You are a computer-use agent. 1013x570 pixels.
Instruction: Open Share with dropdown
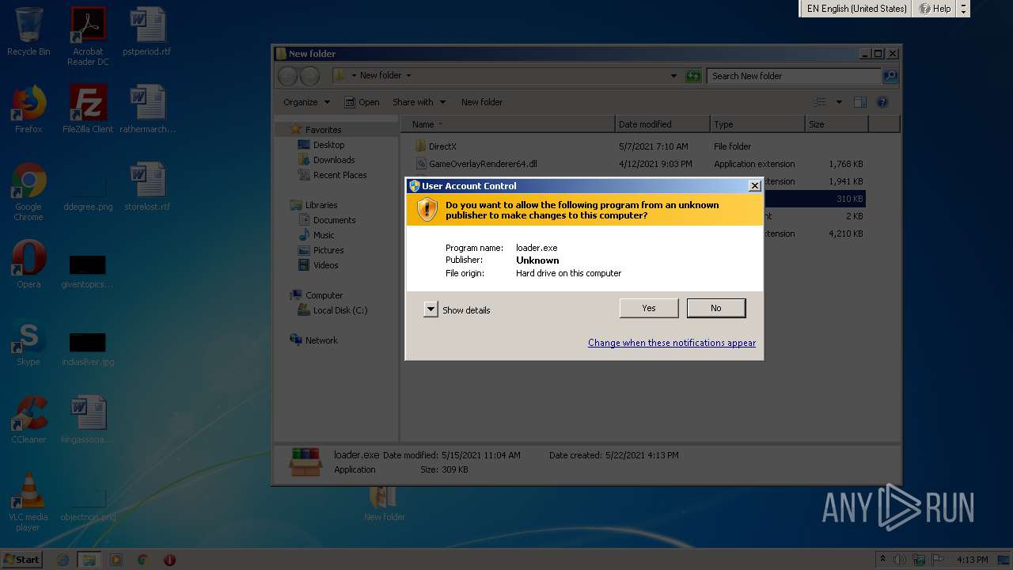tap(419, 102)
